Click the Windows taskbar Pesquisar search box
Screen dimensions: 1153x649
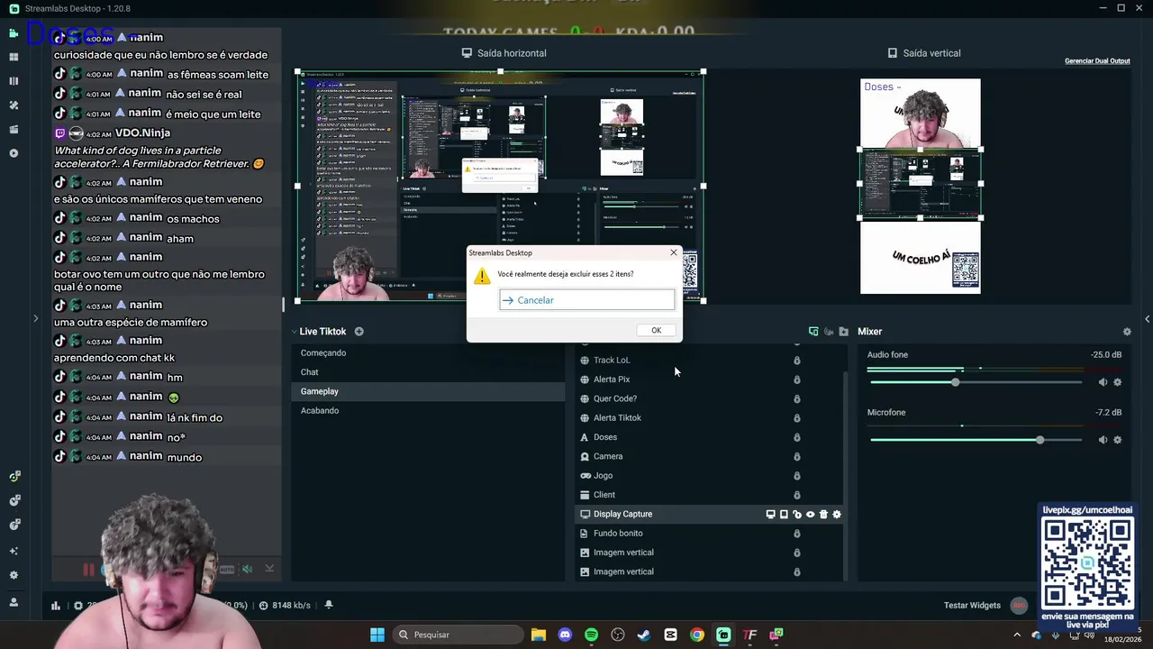click(x=458, y=635)
